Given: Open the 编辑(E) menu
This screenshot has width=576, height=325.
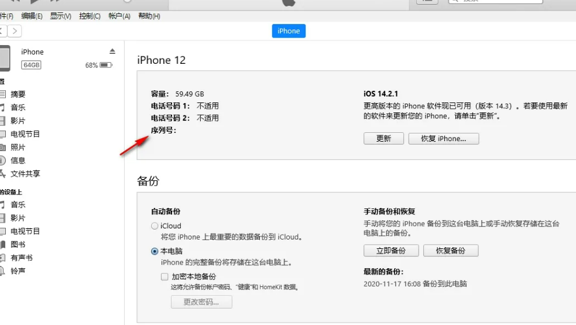Looking at the screenshot, I should [32, 16].
